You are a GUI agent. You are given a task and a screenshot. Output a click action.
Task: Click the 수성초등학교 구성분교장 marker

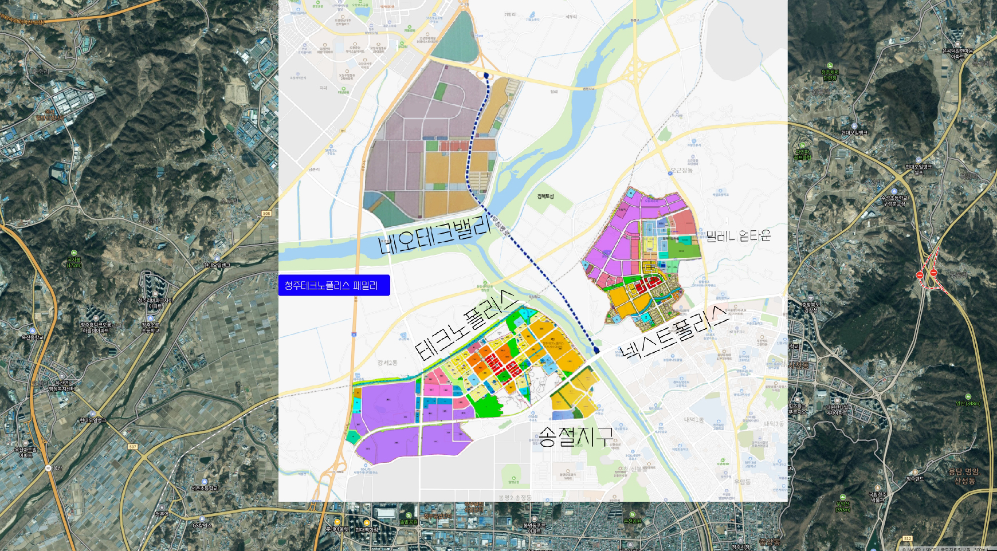[894, 198]
